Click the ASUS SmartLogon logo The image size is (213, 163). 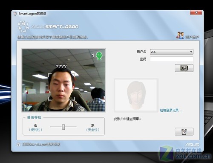(x=48, y=26)
